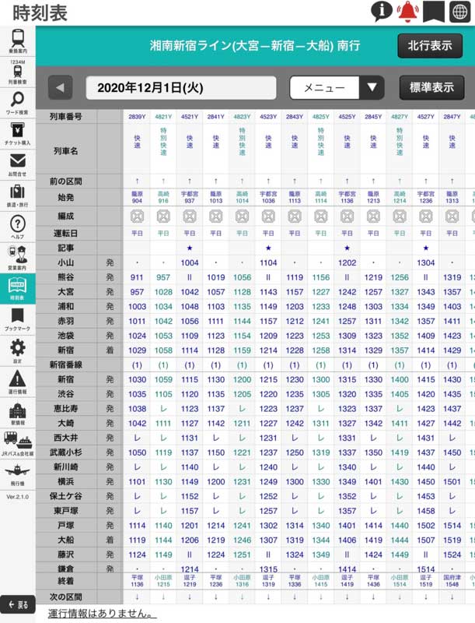Viewport: 475px width, 623px height.
Task: Click 藤沢 station row label
Action: coord(66,554)
